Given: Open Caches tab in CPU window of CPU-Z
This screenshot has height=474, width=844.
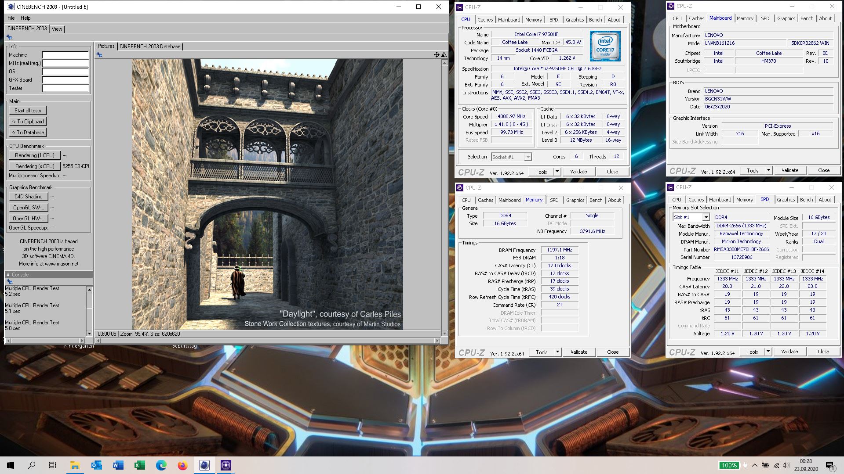Looking at the screenshot, I should point(485,20).
